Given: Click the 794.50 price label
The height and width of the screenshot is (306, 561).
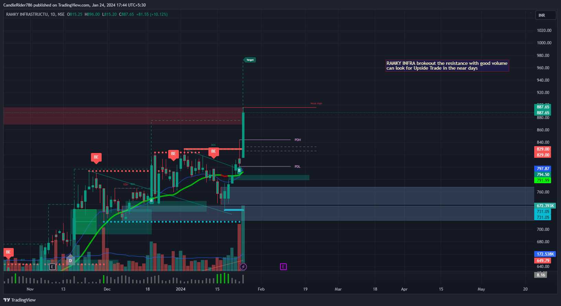Looking at the screenshot, I should pyautogui.click(x=543, y=175).
